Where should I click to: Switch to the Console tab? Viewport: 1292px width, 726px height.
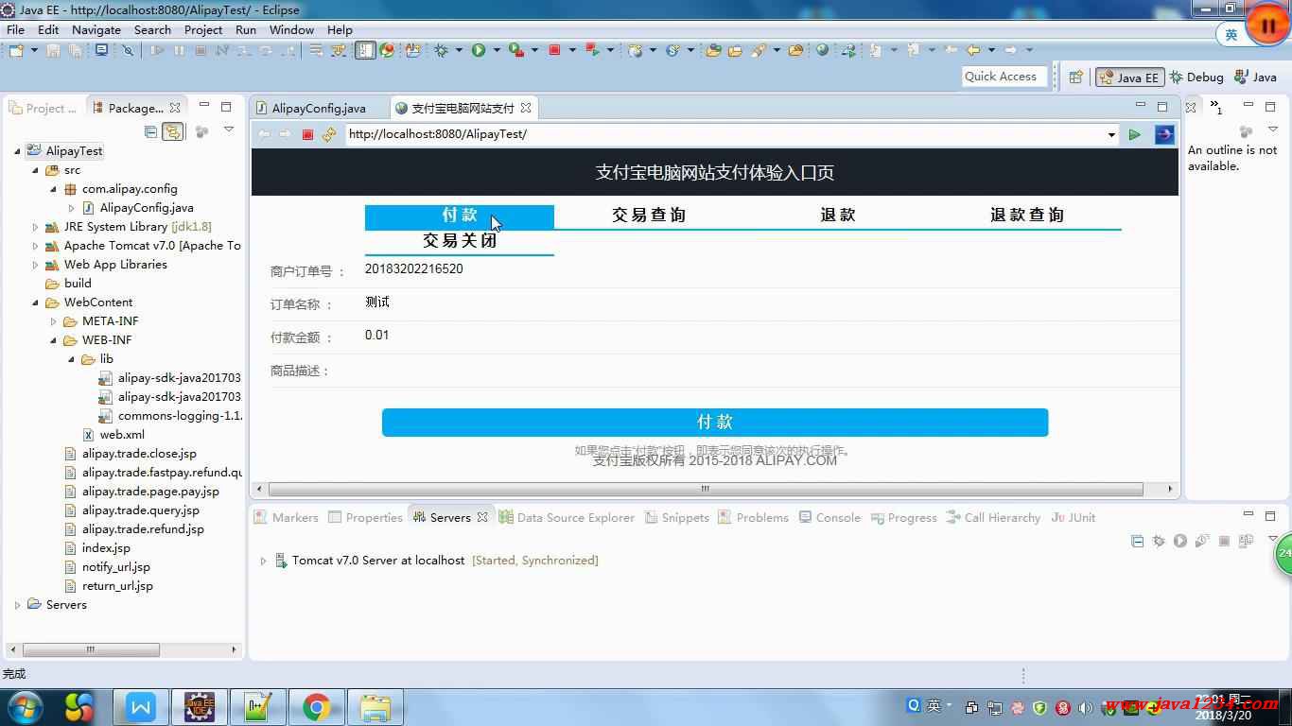click(829, 517)
